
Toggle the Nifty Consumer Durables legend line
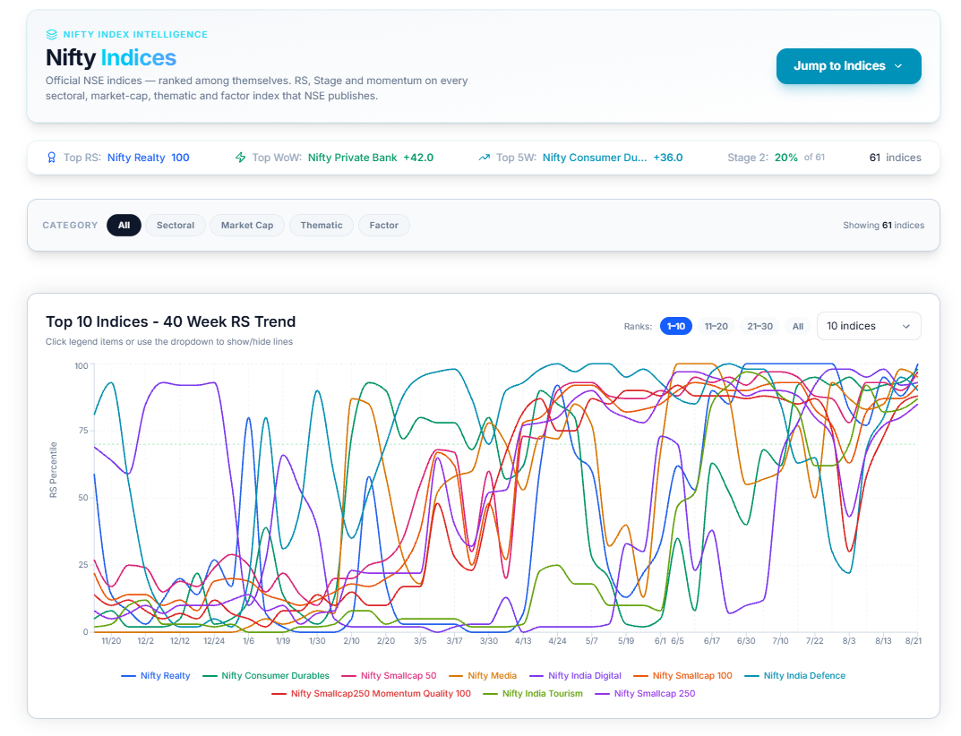[x=266, y=675]
